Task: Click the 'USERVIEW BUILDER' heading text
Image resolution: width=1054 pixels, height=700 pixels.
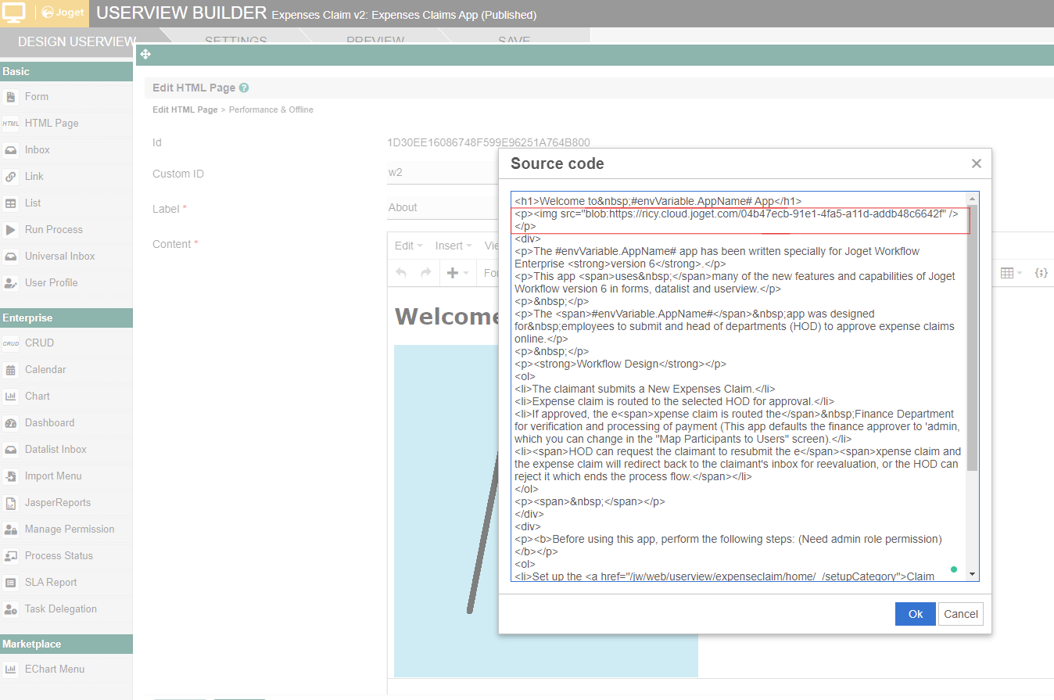Action: [181, 13]
